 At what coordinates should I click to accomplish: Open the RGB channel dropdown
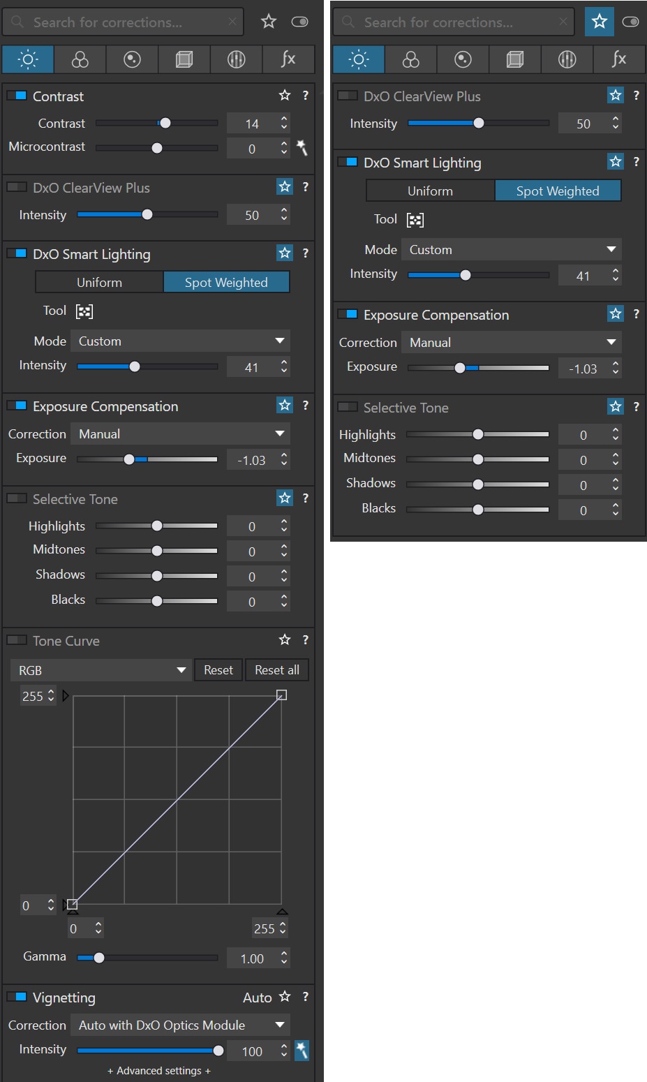tap(101, 670)
